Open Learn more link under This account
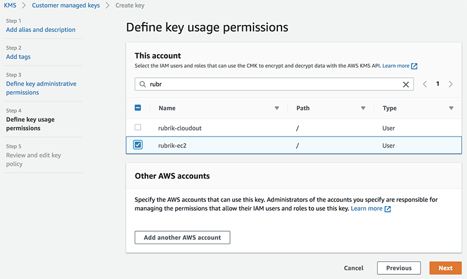 [396, 66]
